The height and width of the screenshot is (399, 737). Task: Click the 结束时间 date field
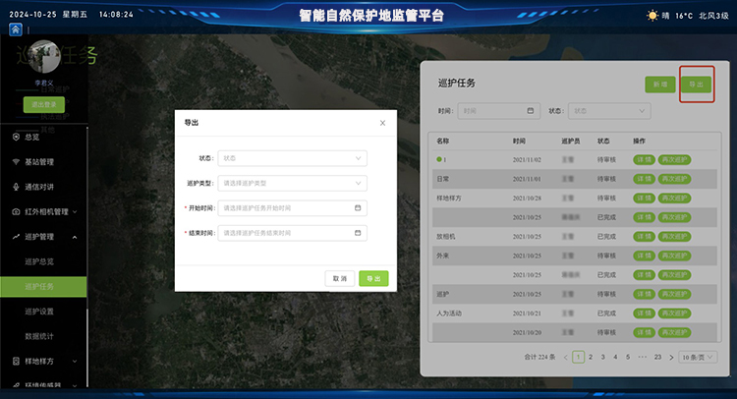pos(292,233)
